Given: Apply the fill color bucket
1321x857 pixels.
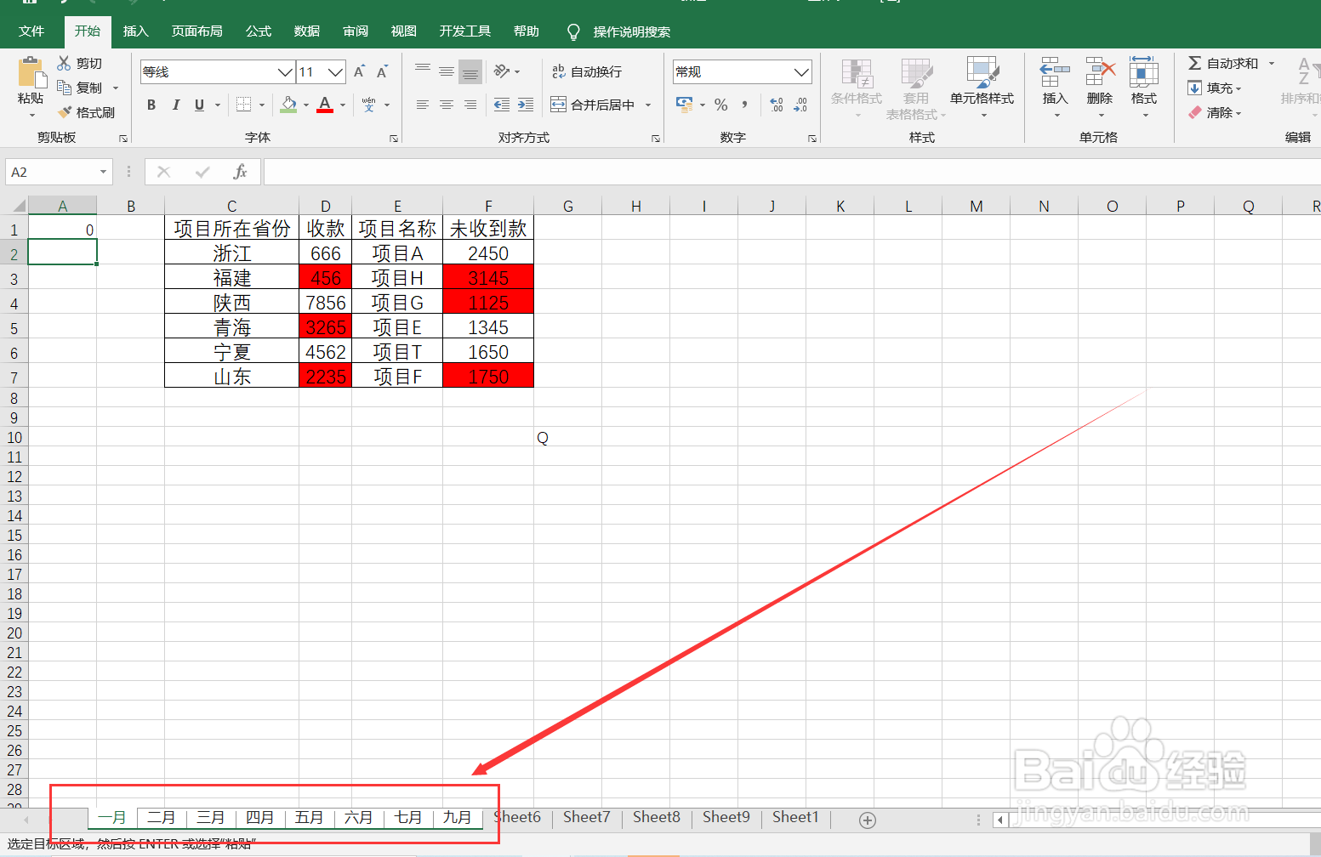Looking at the screenshot, I should (x=288, y=105).
